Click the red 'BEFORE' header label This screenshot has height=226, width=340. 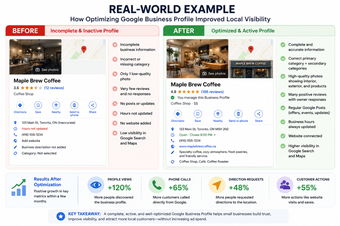tap(25, 31)
